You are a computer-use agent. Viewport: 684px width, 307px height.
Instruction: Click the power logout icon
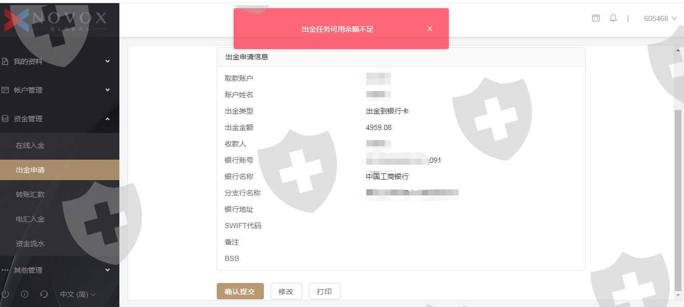(5, 294)
